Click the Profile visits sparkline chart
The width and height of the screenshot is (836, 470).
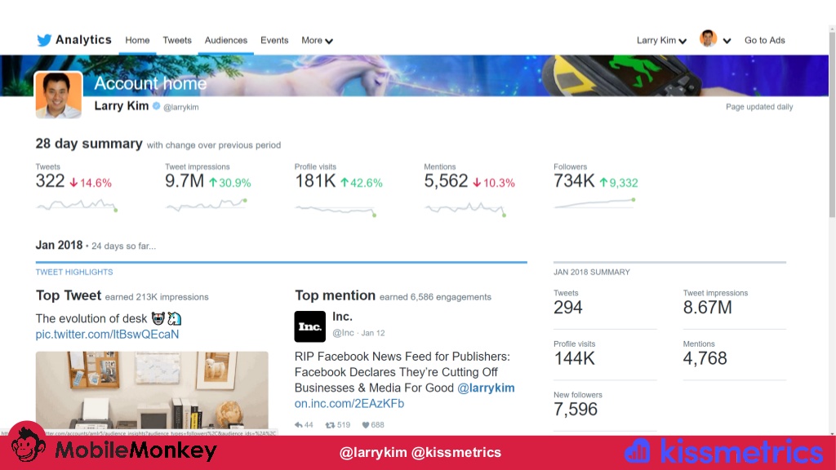[x=336, y=211]
